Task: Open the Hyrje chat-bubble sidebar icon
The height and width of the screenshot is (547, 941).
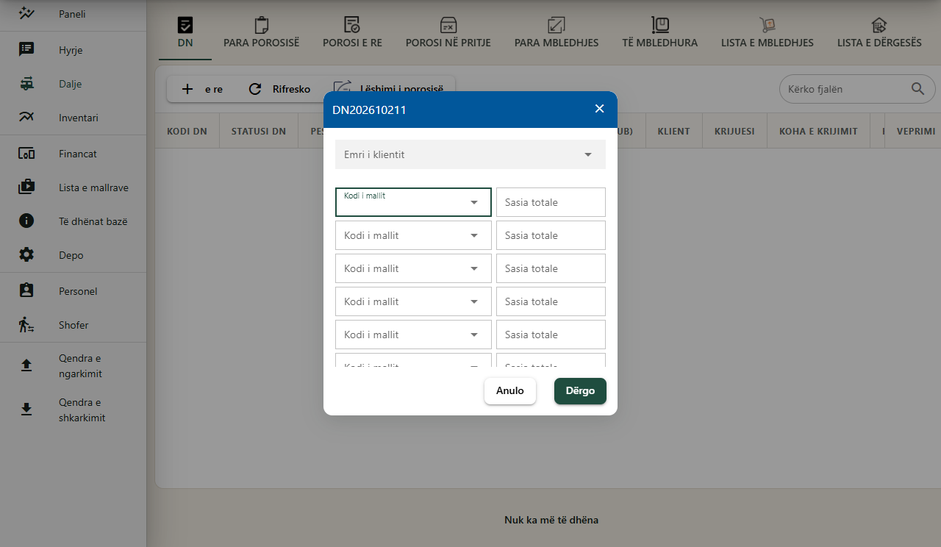Action: [26, 49]
